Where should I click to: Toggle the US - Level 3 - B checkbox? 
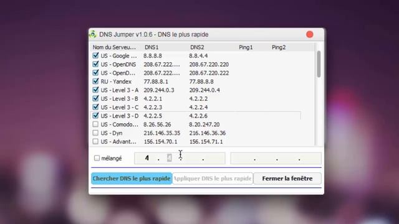(x=95, y=98)
